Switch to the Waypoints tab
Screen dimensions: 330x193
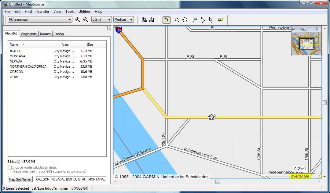tap(29, 34)
